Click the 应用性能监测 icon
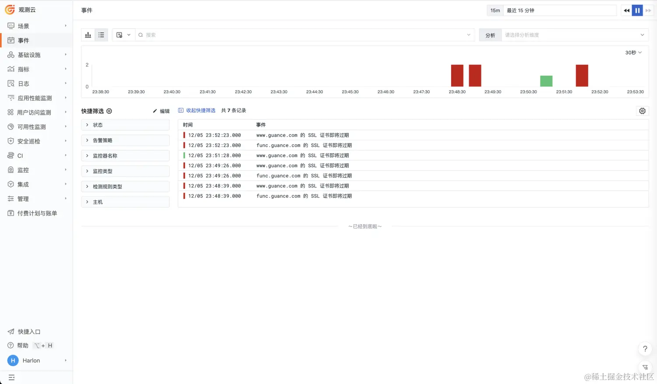The height and width of the screenshot is (384, 657). tap(11, 98)
